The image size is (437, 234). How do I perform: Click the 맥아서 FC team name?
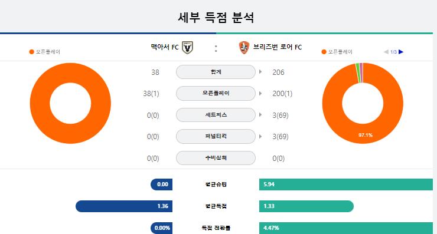(x=165, y=47)
